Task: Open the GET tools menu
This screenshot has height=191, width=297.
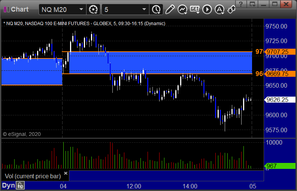Action: (195, 9)
